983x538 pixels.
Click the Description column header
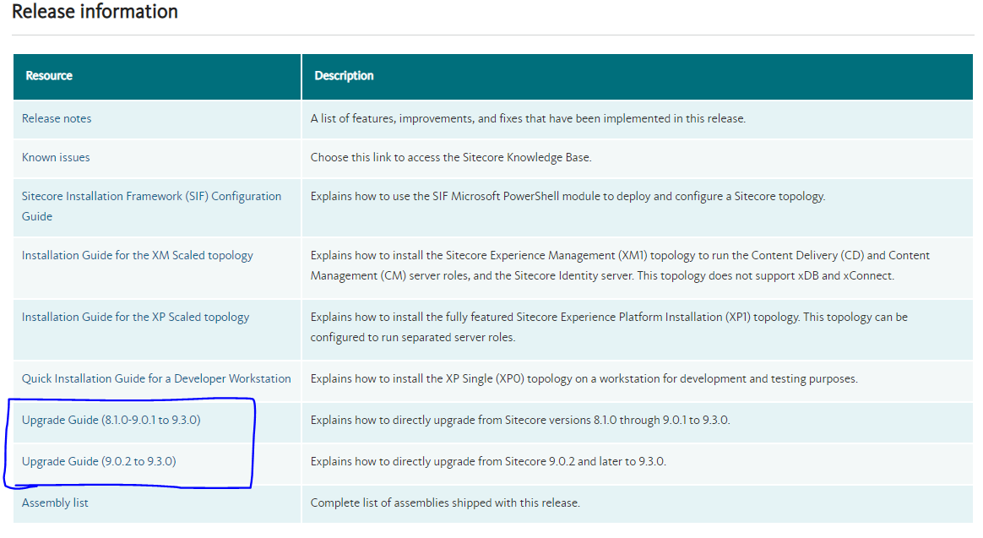click(x=344, y=76)
